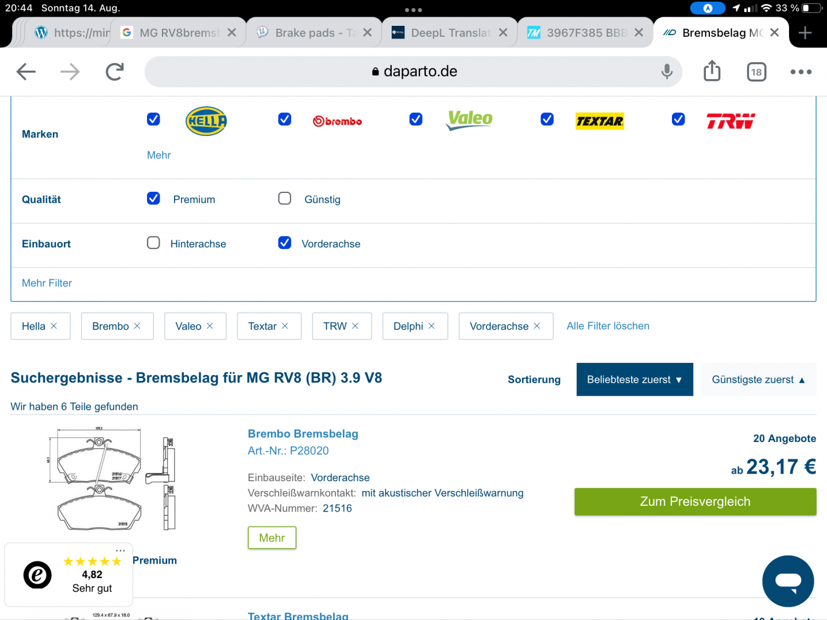Uncheck the Premium quality checkbox
Image resolution: width=827 pixels, height=620 pixels.
pyautogui.click(x=153, y=198)
